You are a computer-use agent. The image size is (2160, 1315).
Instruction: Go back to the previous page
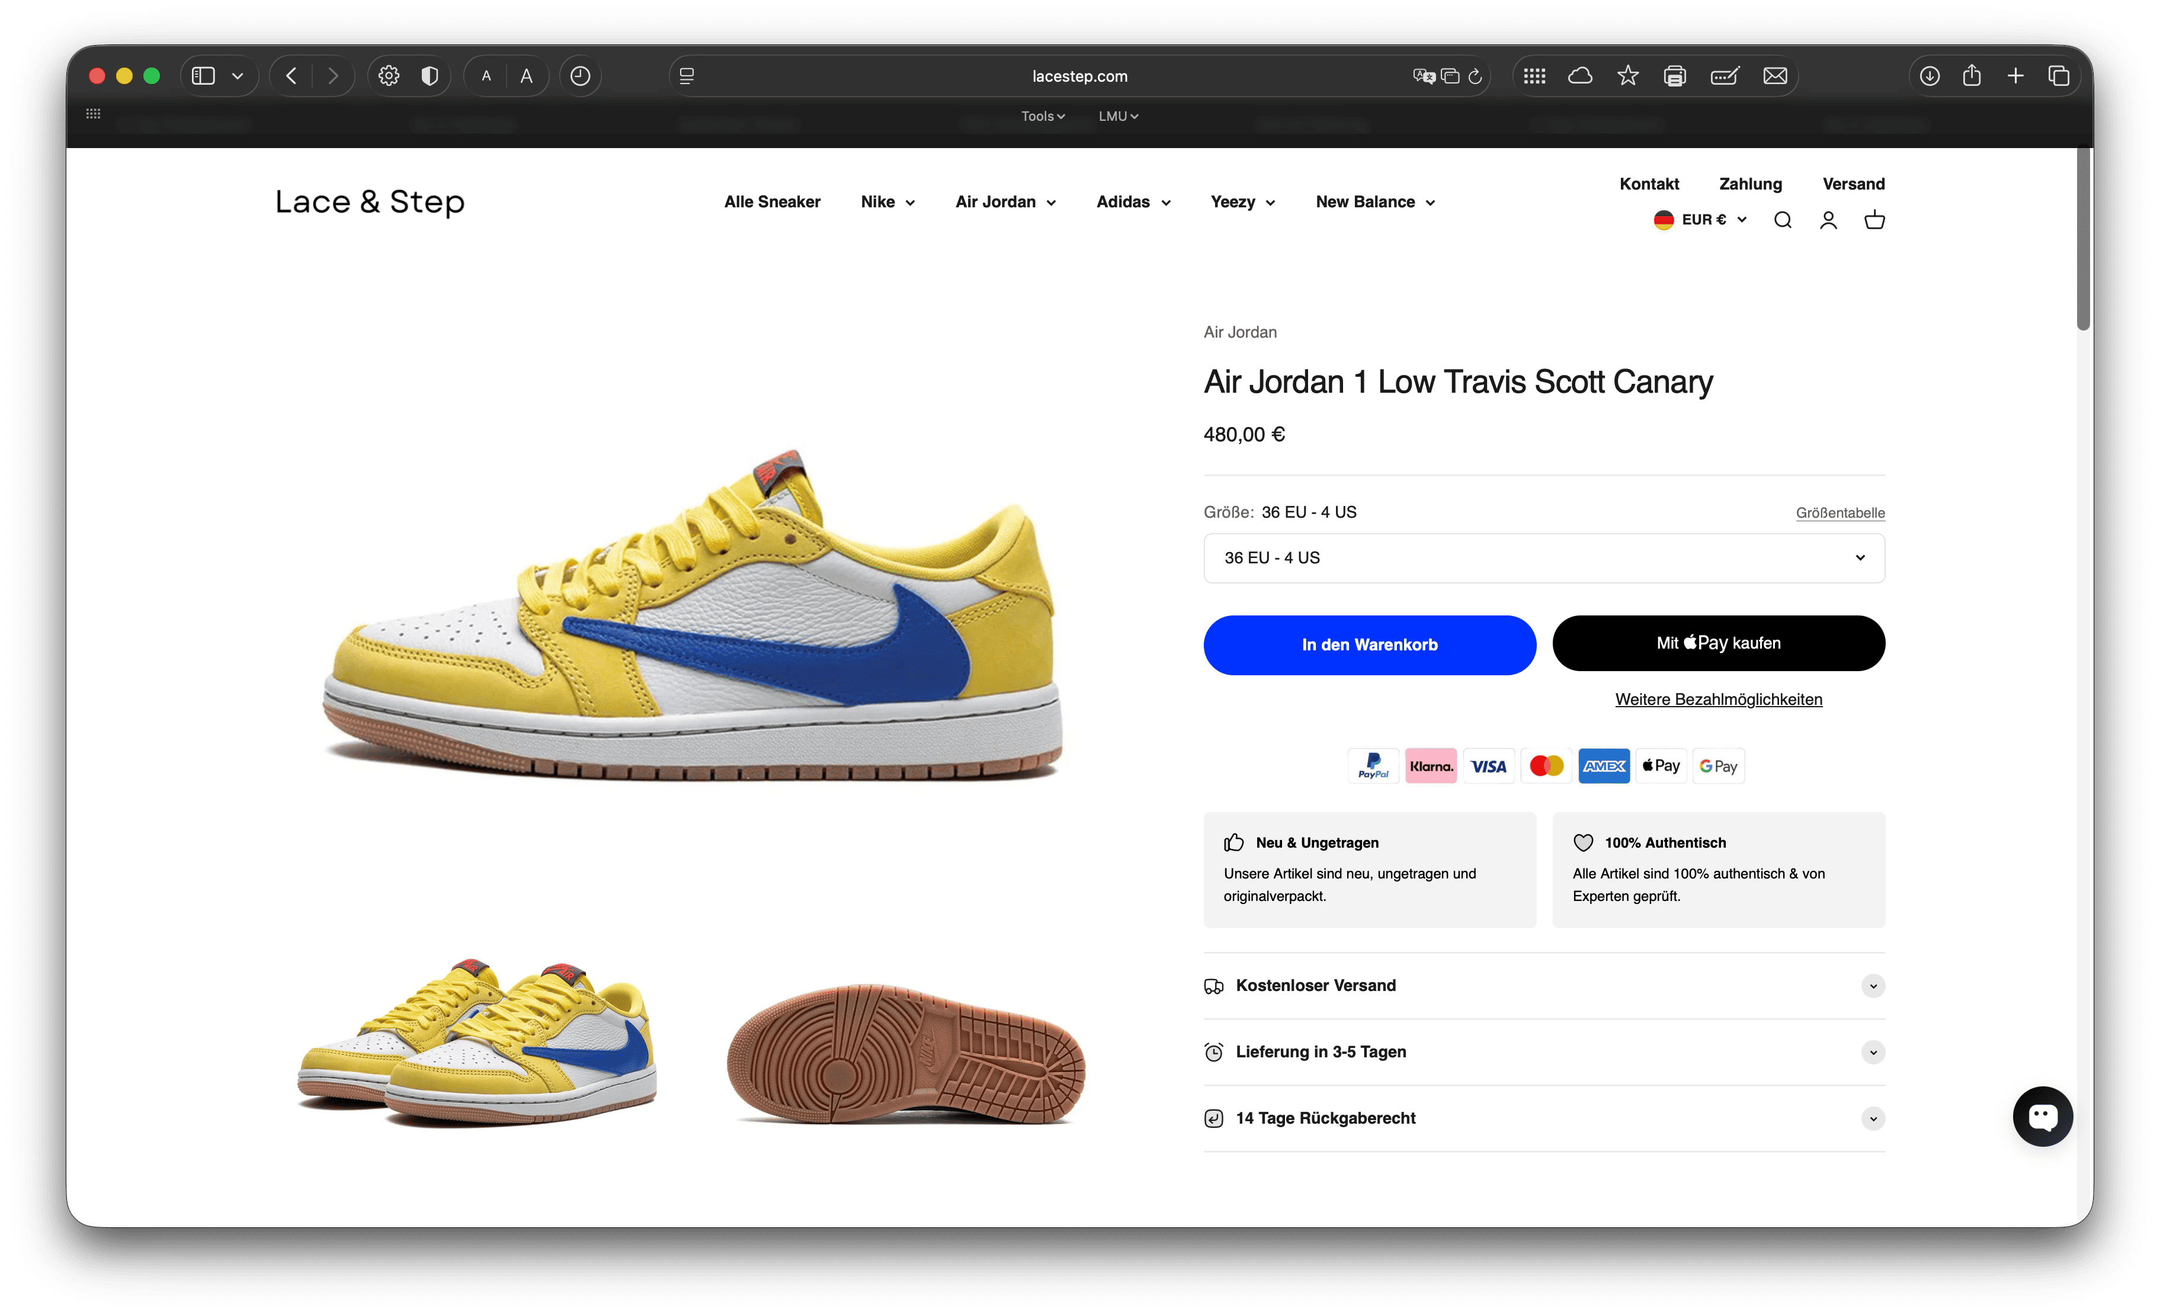291,76
